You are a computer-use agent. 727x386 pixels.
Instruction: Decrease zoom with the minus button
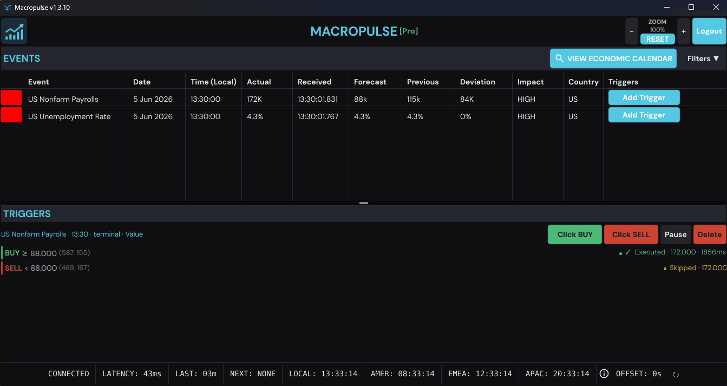632,31
